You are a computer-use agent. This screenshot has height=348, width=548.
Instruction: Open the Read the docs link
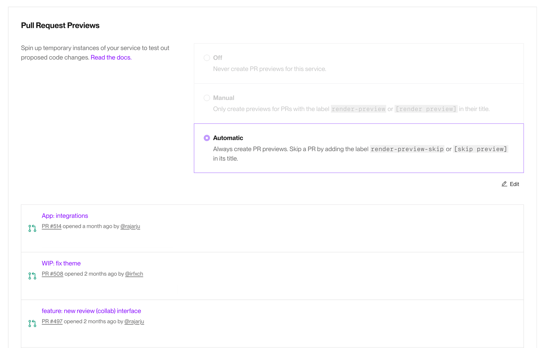point(111,57)
